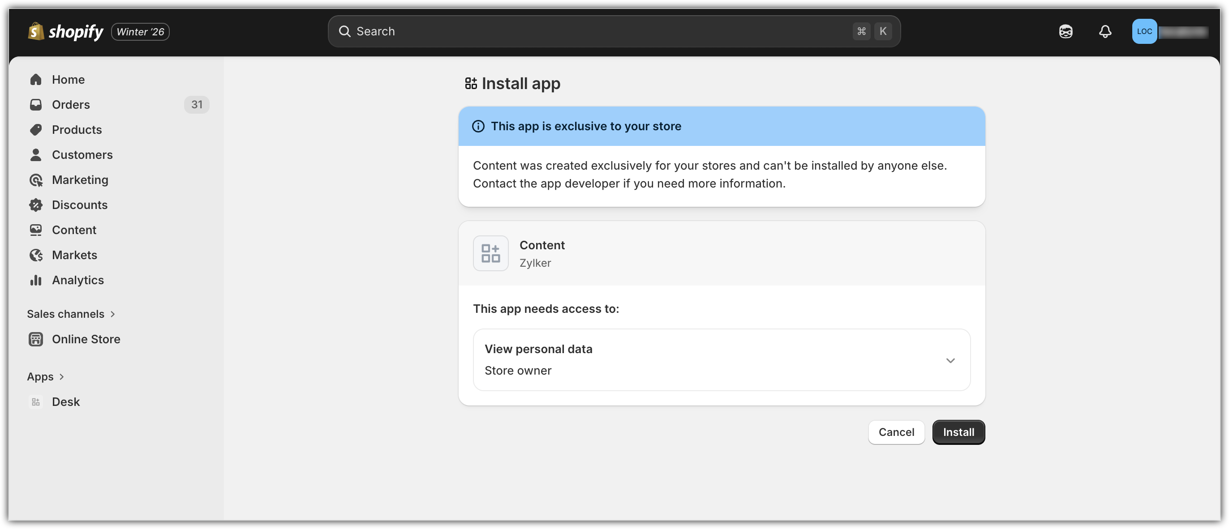
Task: Click the Analytics bar chart icon
Action: [x=36, y=280]
